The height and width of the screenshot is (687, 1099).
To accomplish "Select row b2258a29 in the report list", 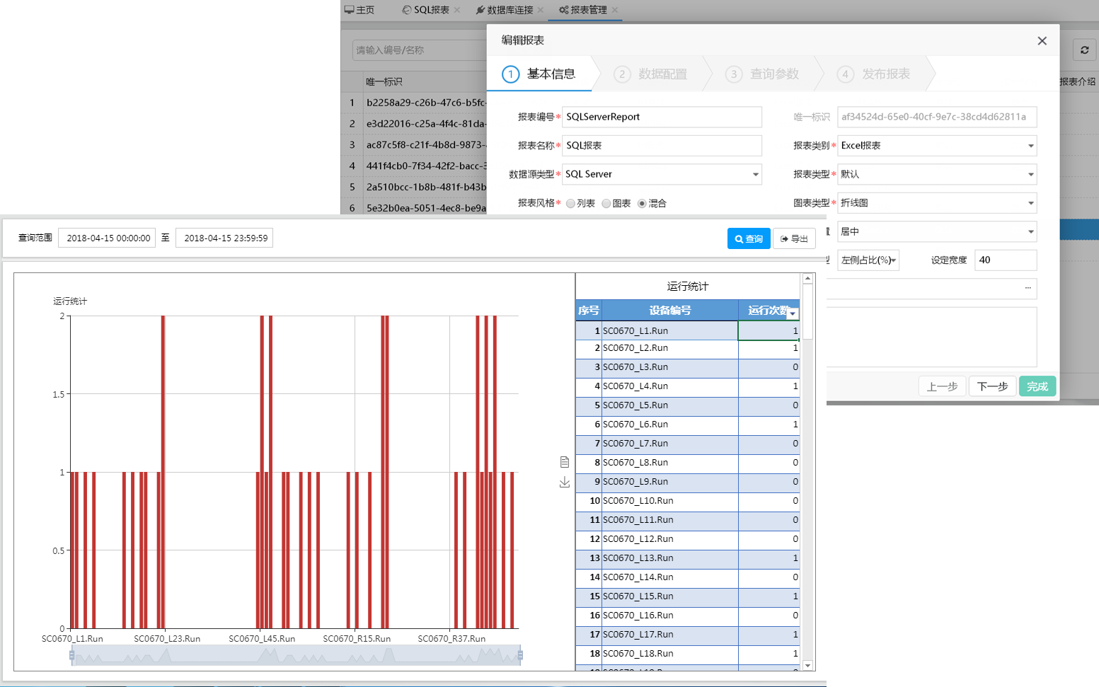I will 414,103.
